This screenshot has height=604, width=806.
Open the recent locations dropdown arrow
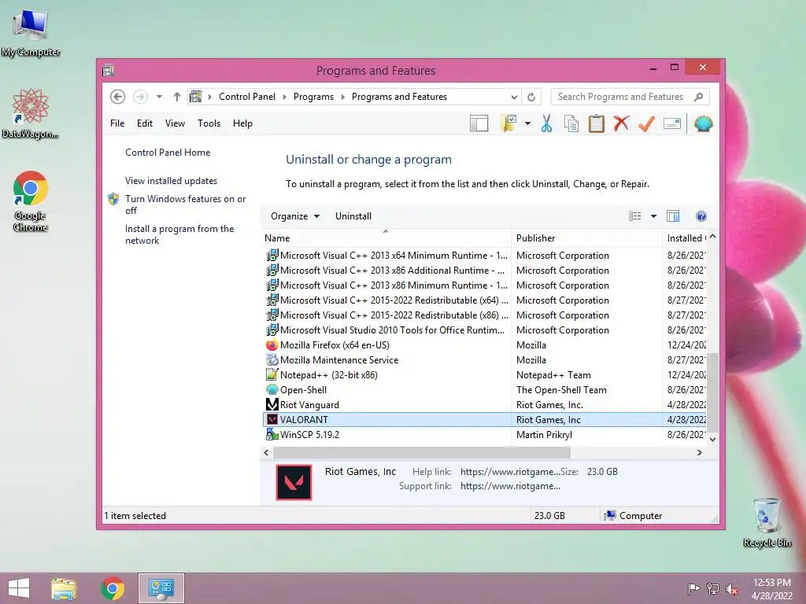click(159, 97)
